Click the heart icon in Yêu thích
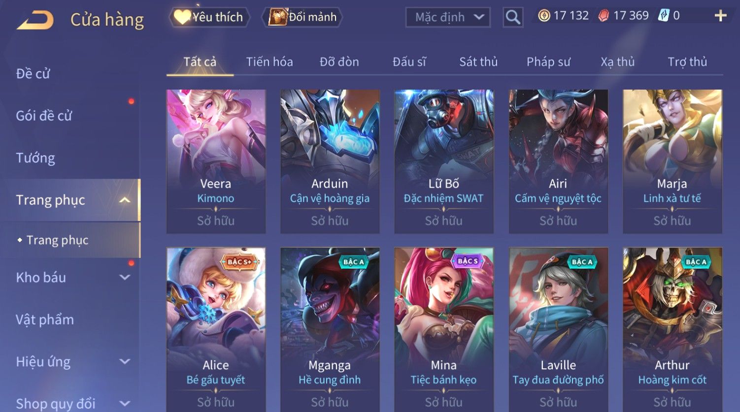740x412 pixels. 182,17
